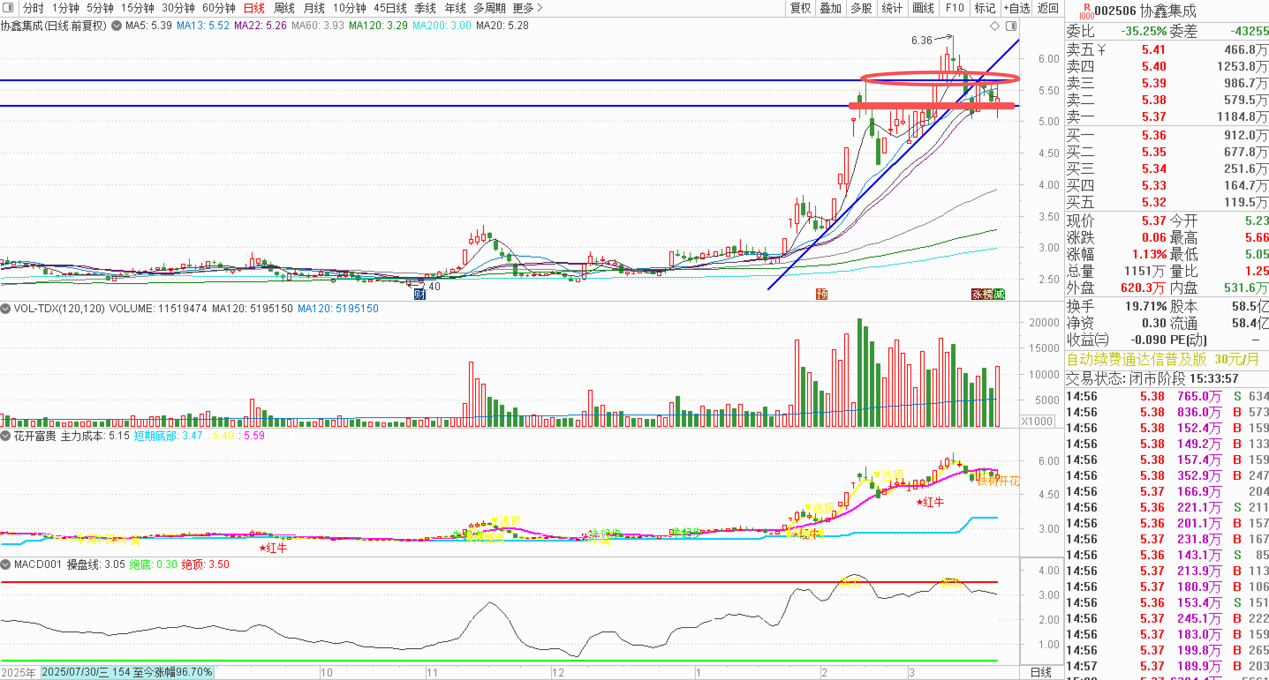Toggle the side panel icon beside the diamond
The height and width of the screenshot is (680, 1269).
tap(1011, 26)
